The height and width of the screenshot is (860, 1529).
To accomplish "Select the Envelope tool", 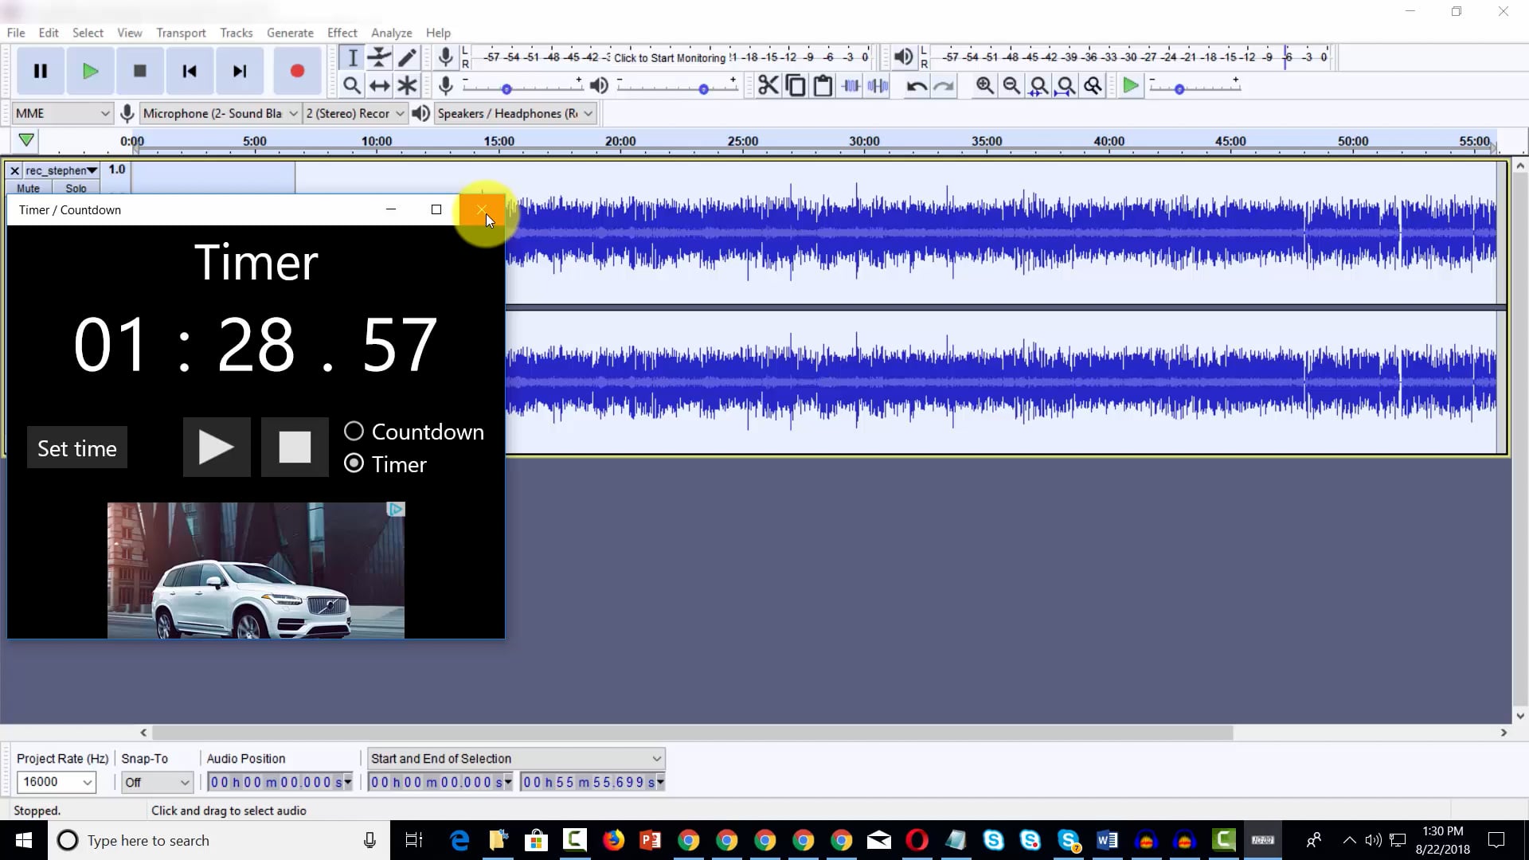I will 379,57.
